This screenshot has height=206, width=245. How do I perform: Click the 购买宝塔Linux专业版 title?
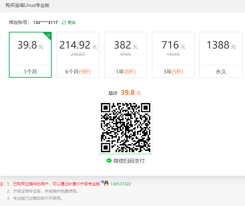(x=28, y=5)
